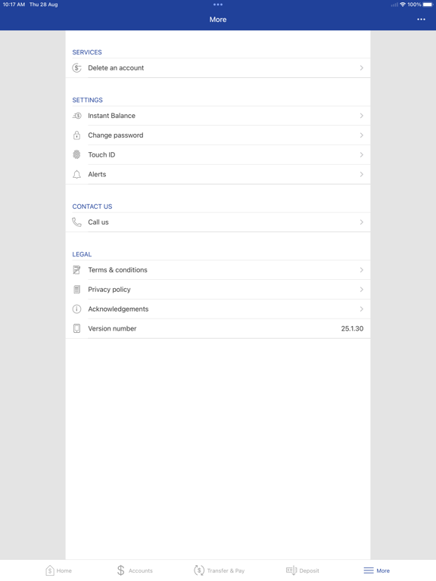
Task: Tap the Acknowledgements info icon
Action: (76, 309)
